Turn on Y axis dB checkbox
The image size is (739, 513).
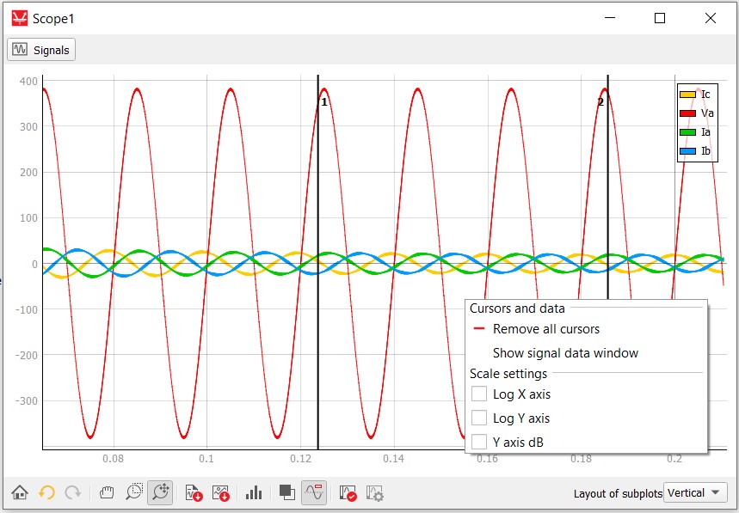(479, 443)
